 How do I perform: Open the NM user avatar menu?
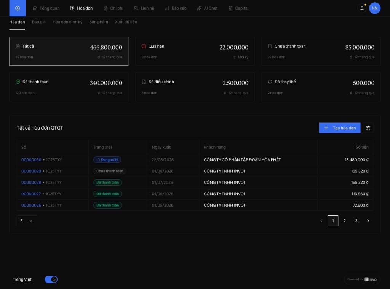(x=375, y=8)
